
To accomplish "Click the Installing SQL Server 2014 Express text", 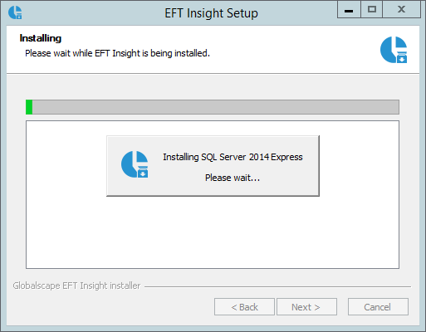I will pos(233,157).
